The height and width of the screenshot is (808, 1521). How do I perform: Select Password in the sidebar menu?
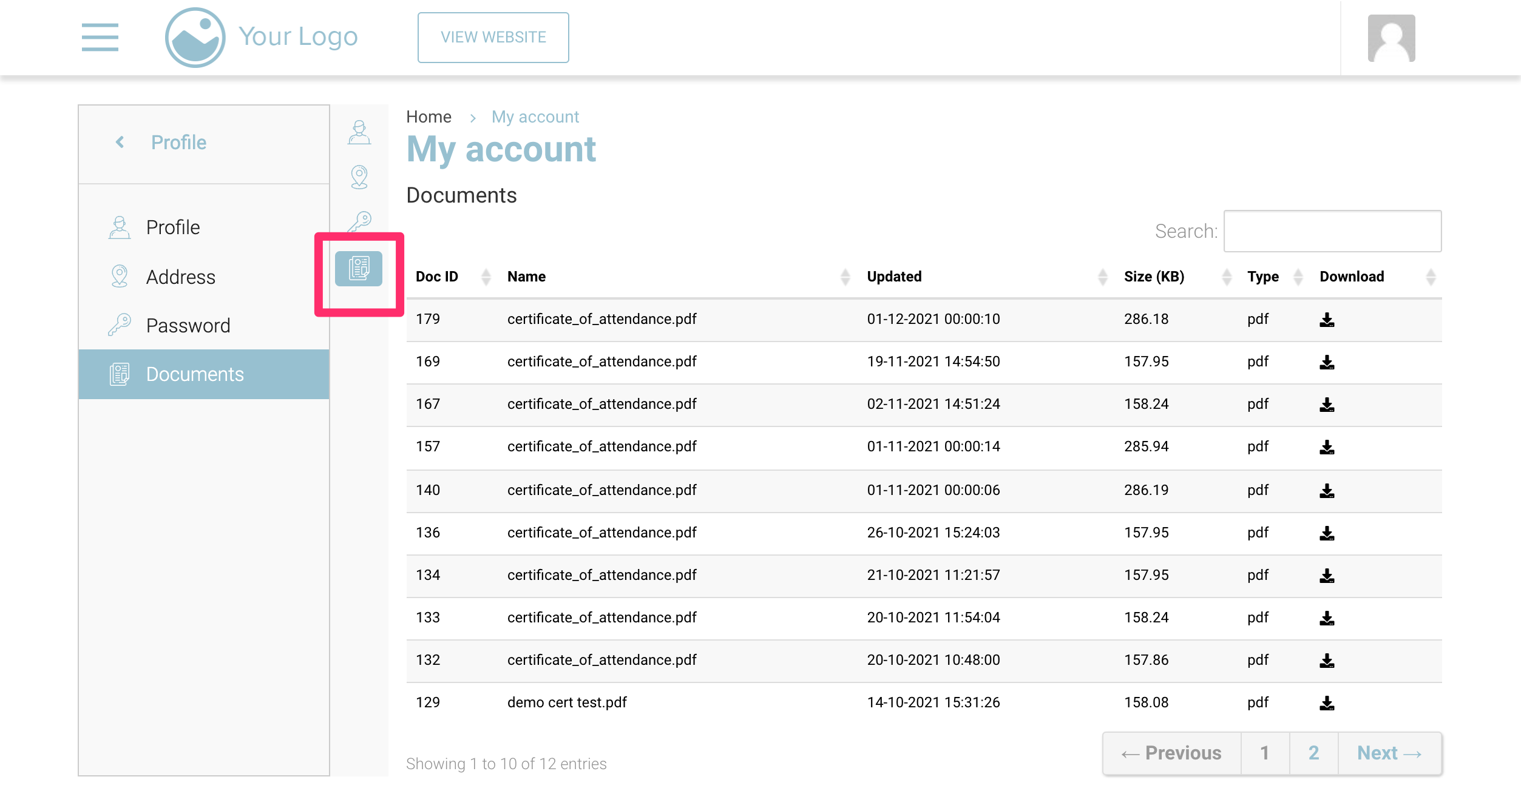(x=188, y=325)
